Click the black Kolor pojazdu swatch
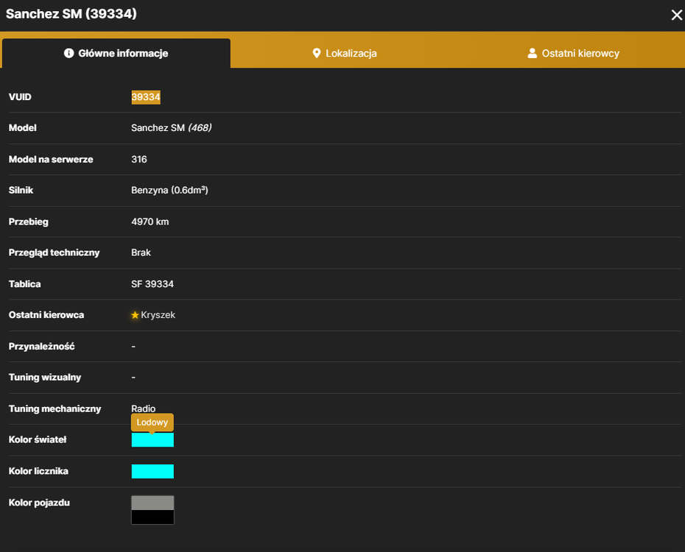Screen dimensions: 685x552 click(152, 517)
